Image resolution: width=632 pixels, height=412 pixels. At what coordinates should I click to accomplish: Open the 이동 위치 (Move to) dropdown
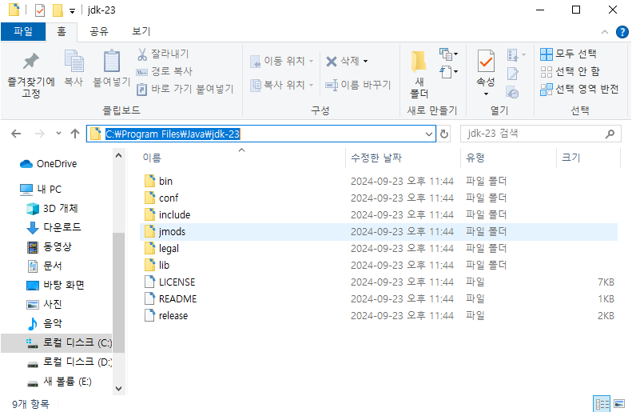click(x=282, y=61)
